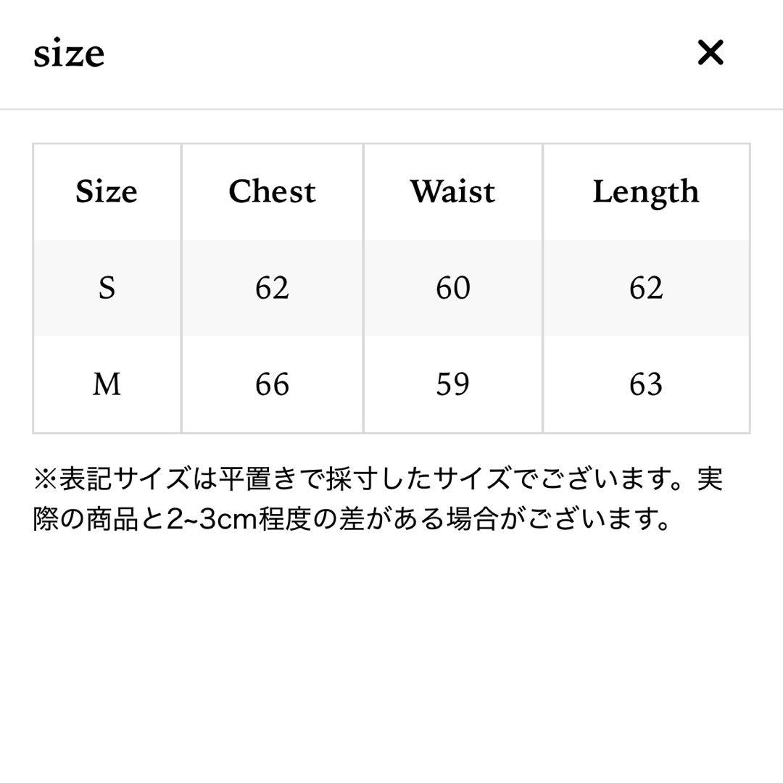
Task: Select the waist value 60 for size S
Action: (x=452, y=288)
